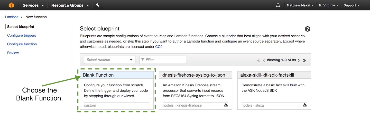This screenshot has height=113, width=370.
Task: Expand the Services menu
Action: [33, 5]
